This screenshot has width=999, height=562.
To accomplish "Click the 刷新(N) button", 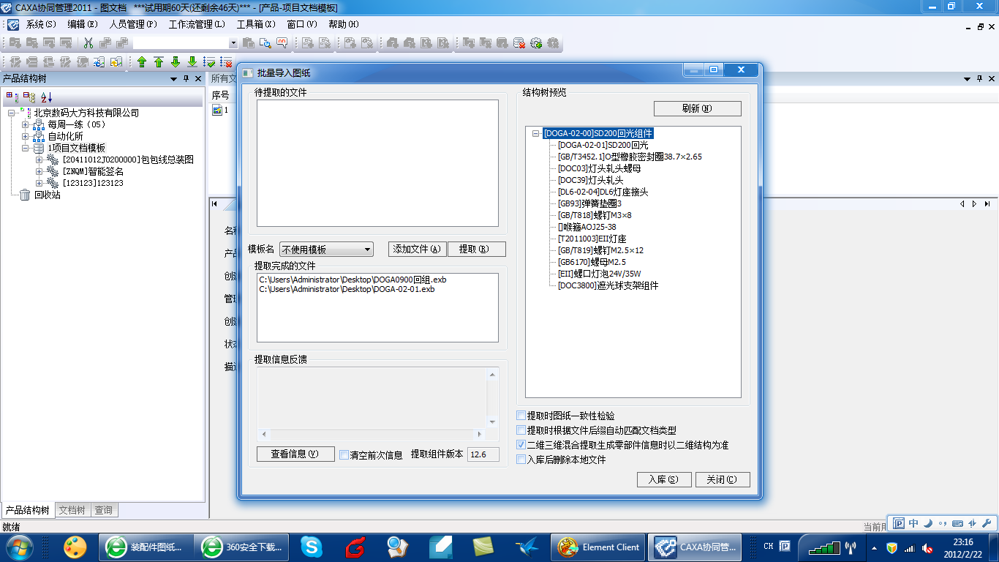I will [697, 108].
